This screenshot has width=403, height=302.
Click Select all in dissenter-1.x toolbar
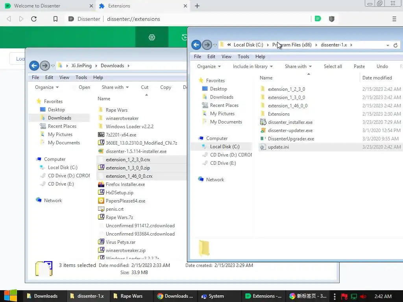333,66
